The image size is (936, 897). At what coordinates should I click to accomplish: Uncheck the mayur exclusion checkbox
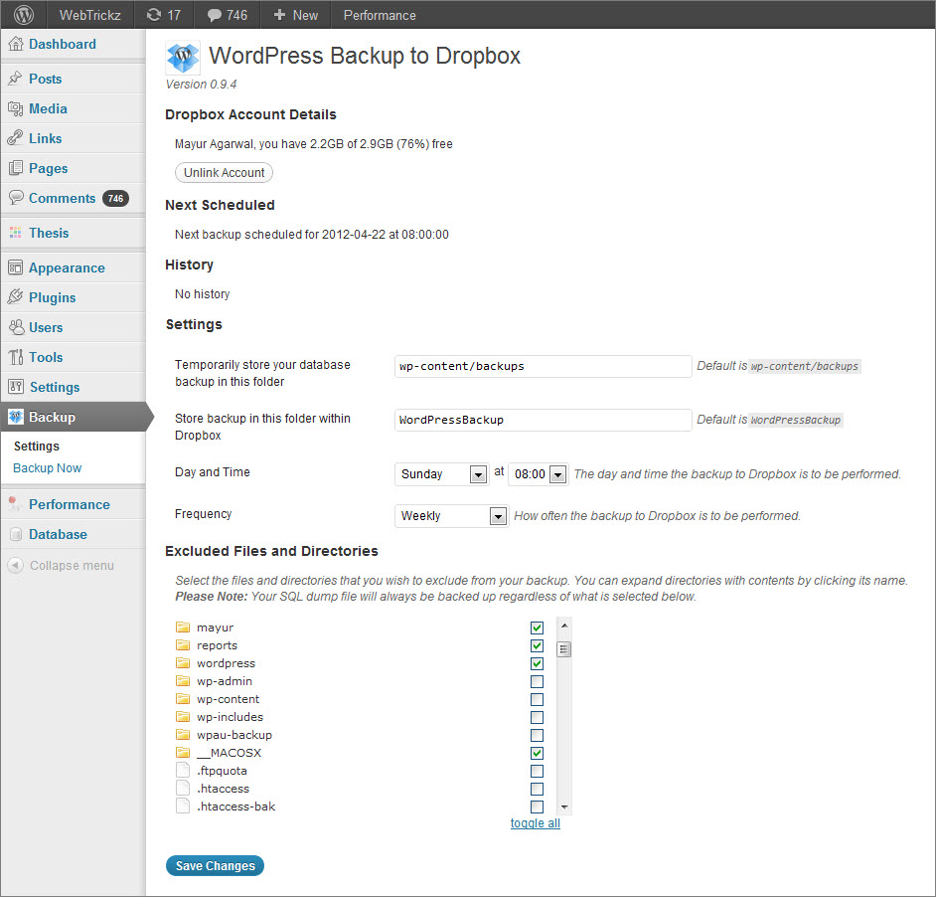coord(537,628)
